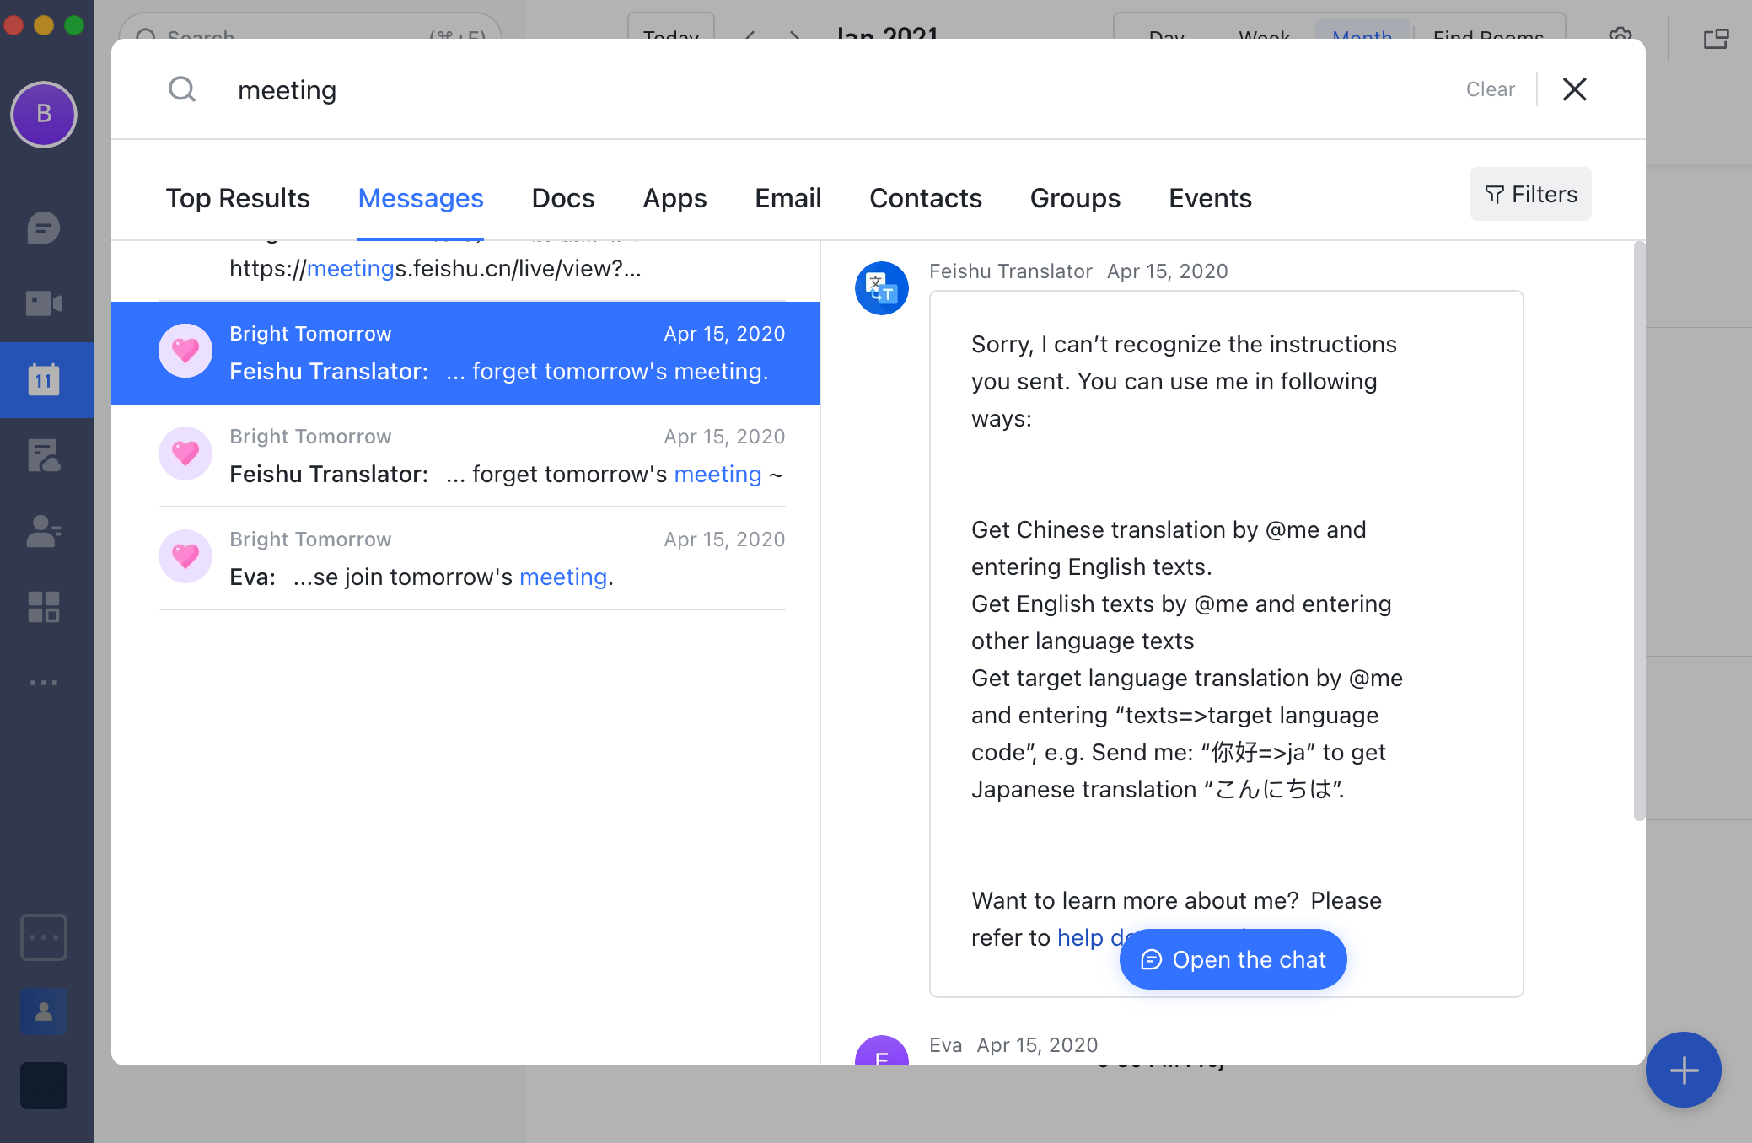Switch to Events tab
Image resolution: width=1752 pixels, height=1143 pixels.
(1211, 198)
